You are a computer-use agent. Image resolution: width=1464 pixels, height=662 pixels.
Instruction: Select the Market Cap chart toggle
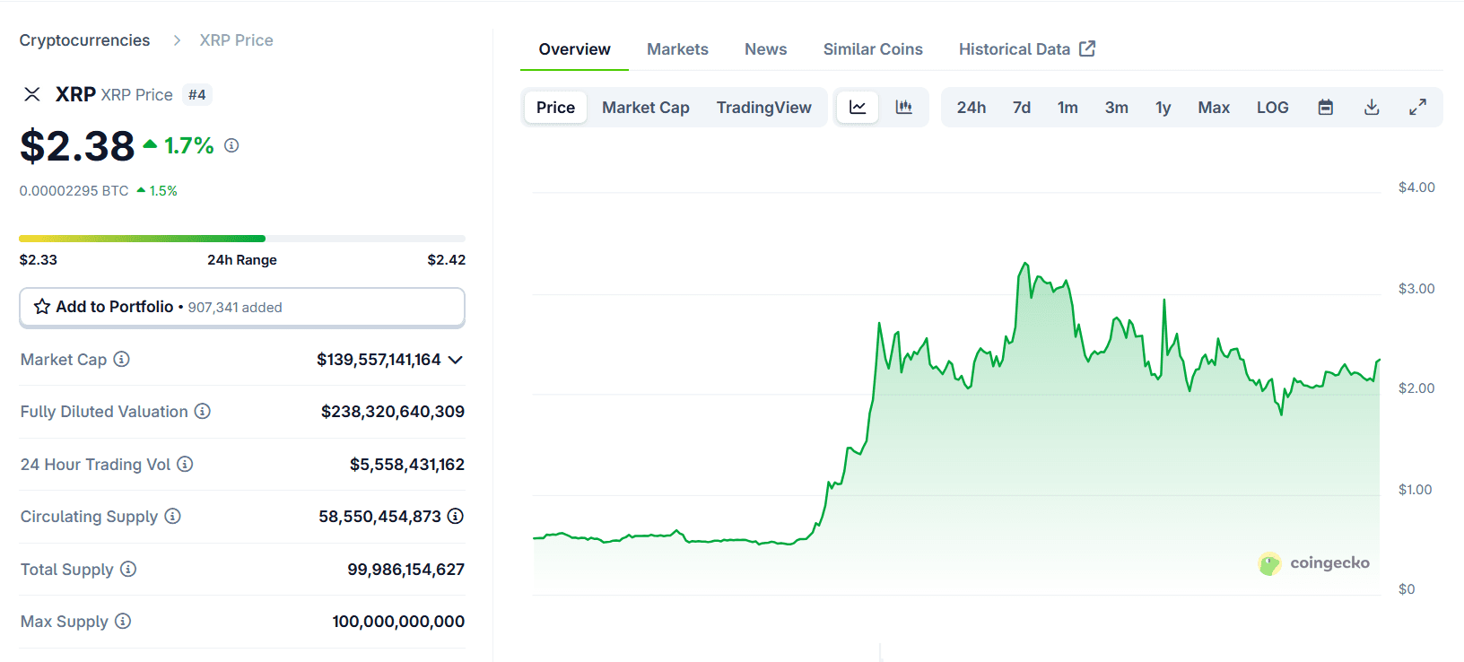(646, 108)
